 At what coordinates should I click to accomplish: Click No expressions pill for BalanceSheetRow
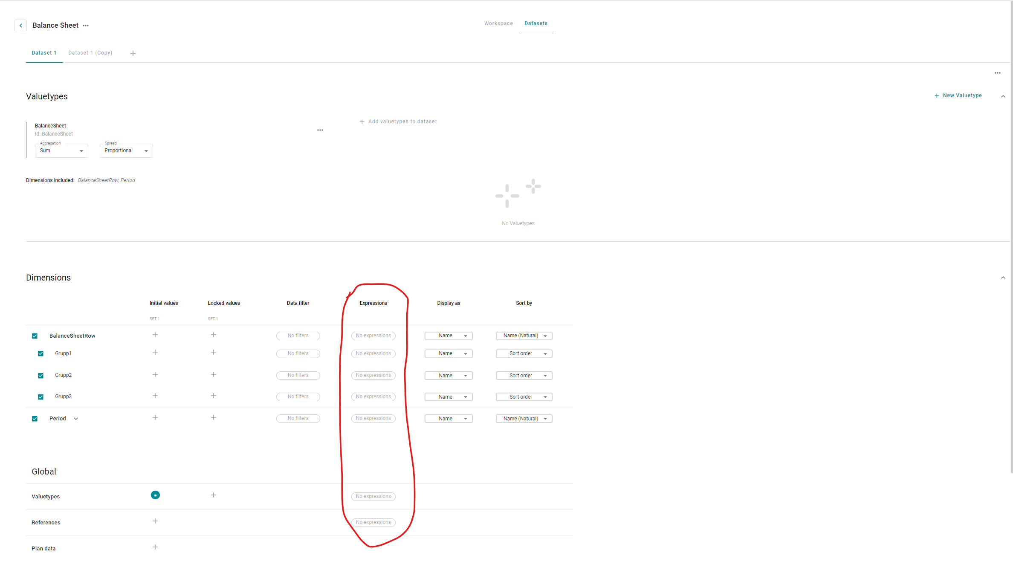[x=373, y=336]
